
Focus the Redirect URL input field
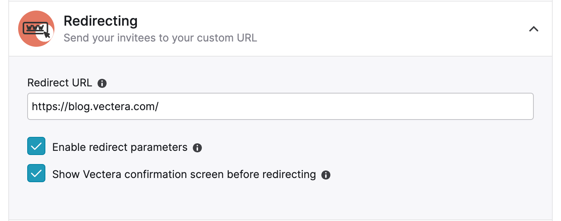pos(280,106)
